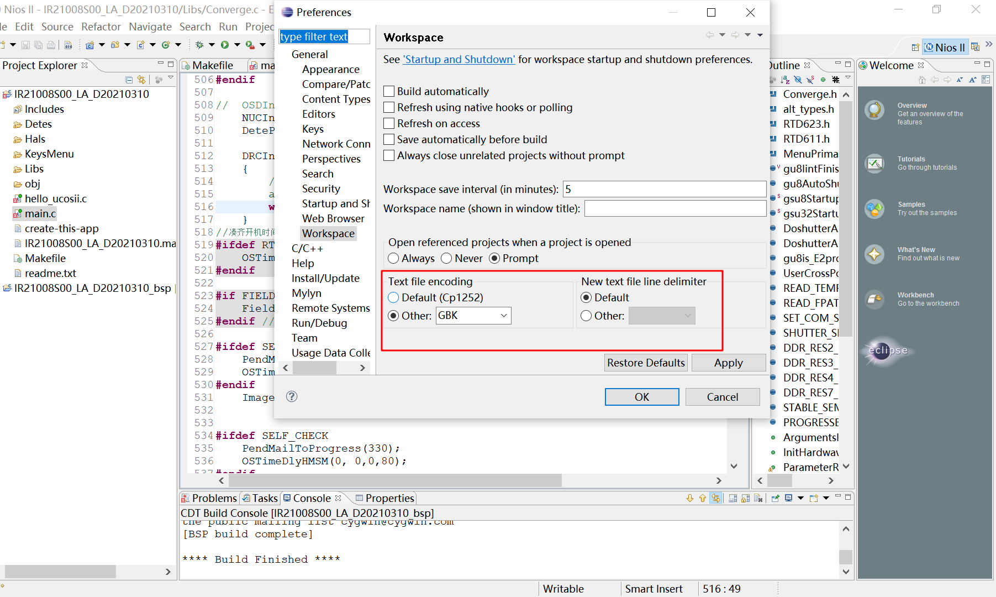
Task: Click Pin Console icon
Action: (776, 498)
